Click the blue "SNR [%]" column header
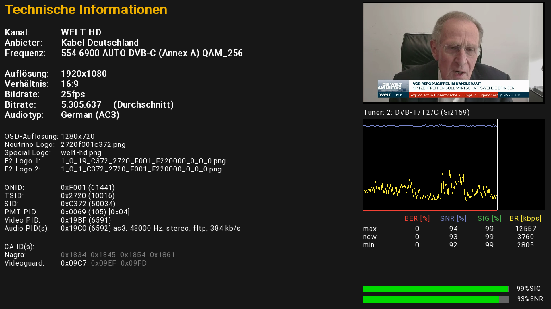551x309 pixels. coord(453,219)
